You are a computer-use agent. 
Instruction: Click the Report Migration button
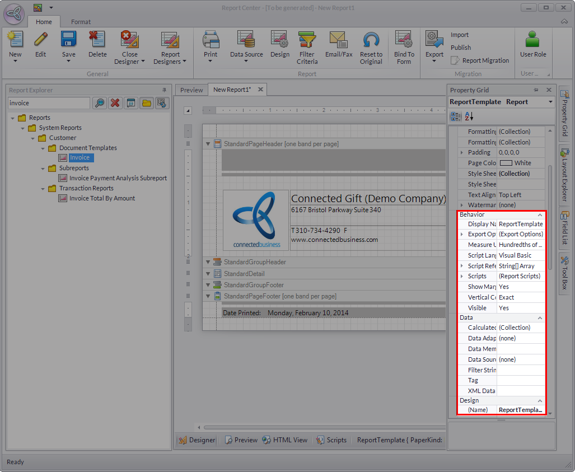click(x=485, y=60)
